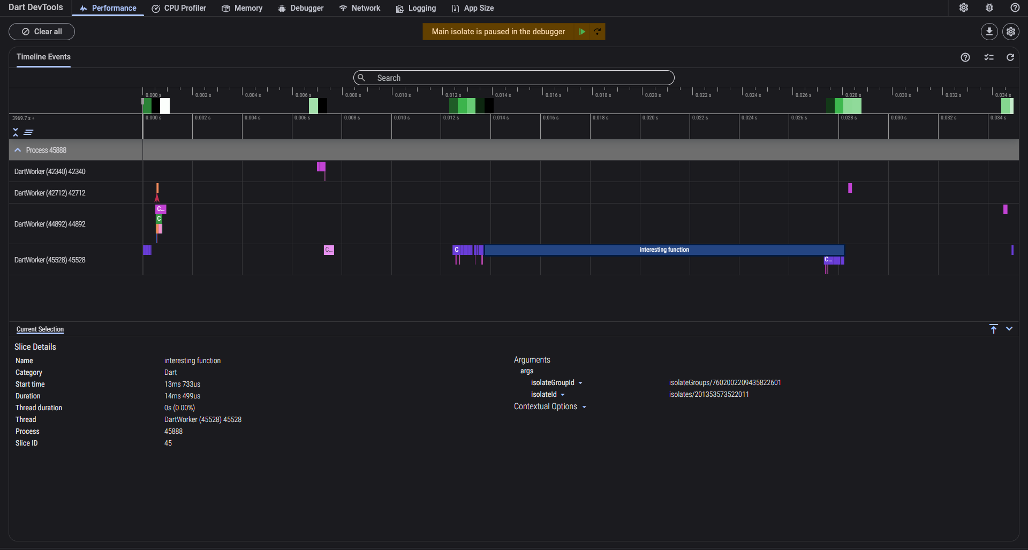Open the Network tab
The image size is (1028, 550).
pyautogui.click(x=360, y=8)
